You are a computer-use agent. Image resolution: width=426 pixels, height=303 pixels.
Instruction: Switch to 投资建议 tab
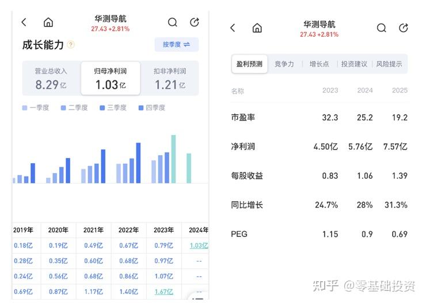click(354, 64)
